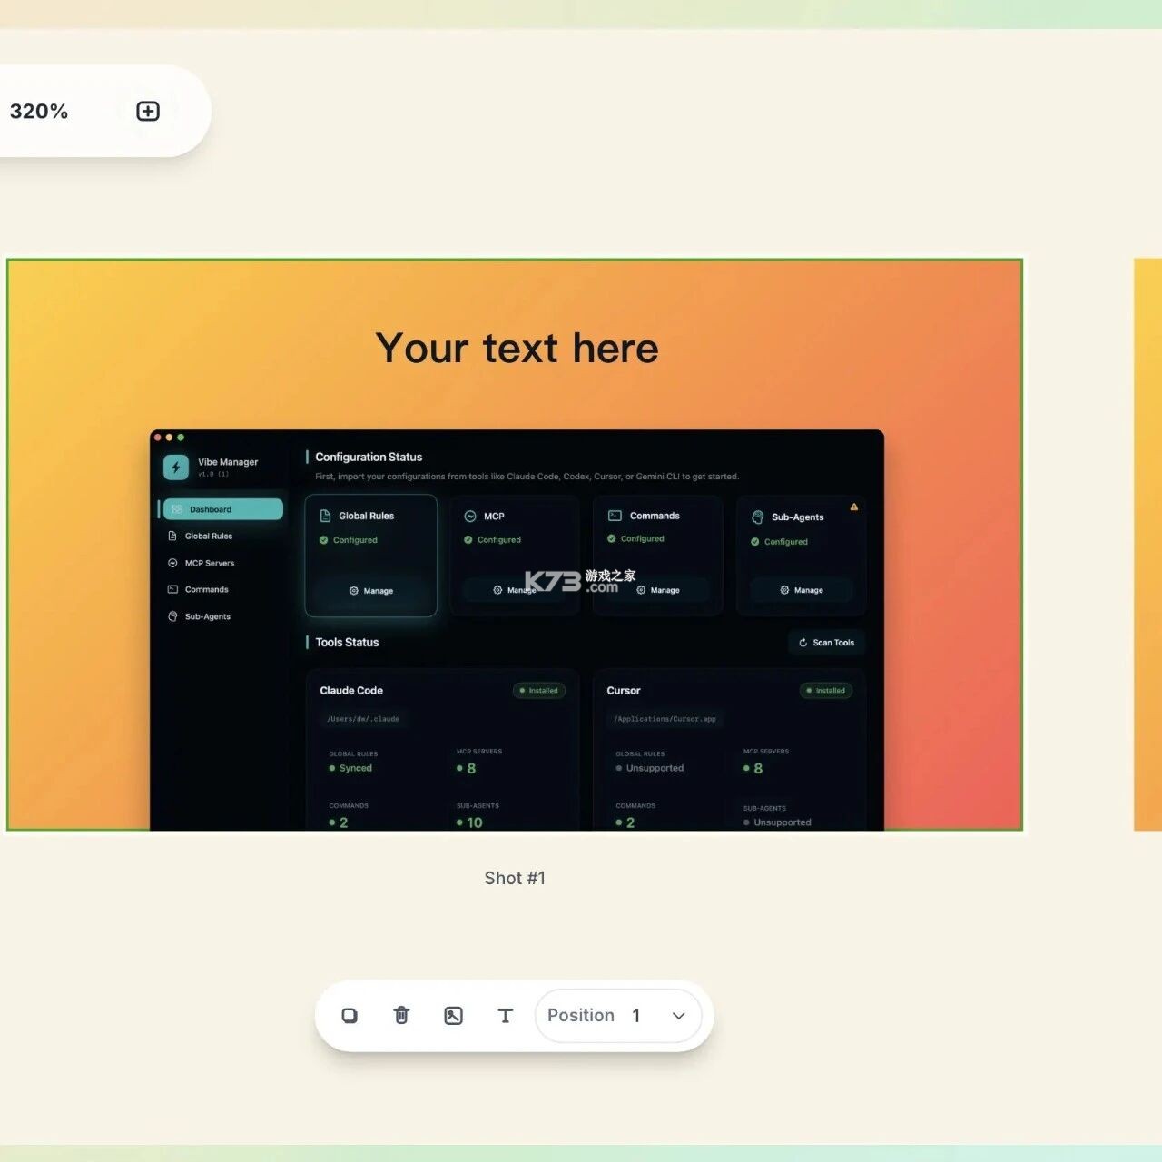Click Manage on the Global Rules card
The height and width of the screenshot is (1162, 1162).
tap(371, 590)
